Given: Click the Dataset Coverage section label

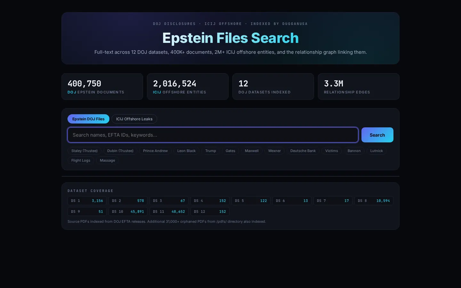Looking at the screenshot, I should coord(90,191).
